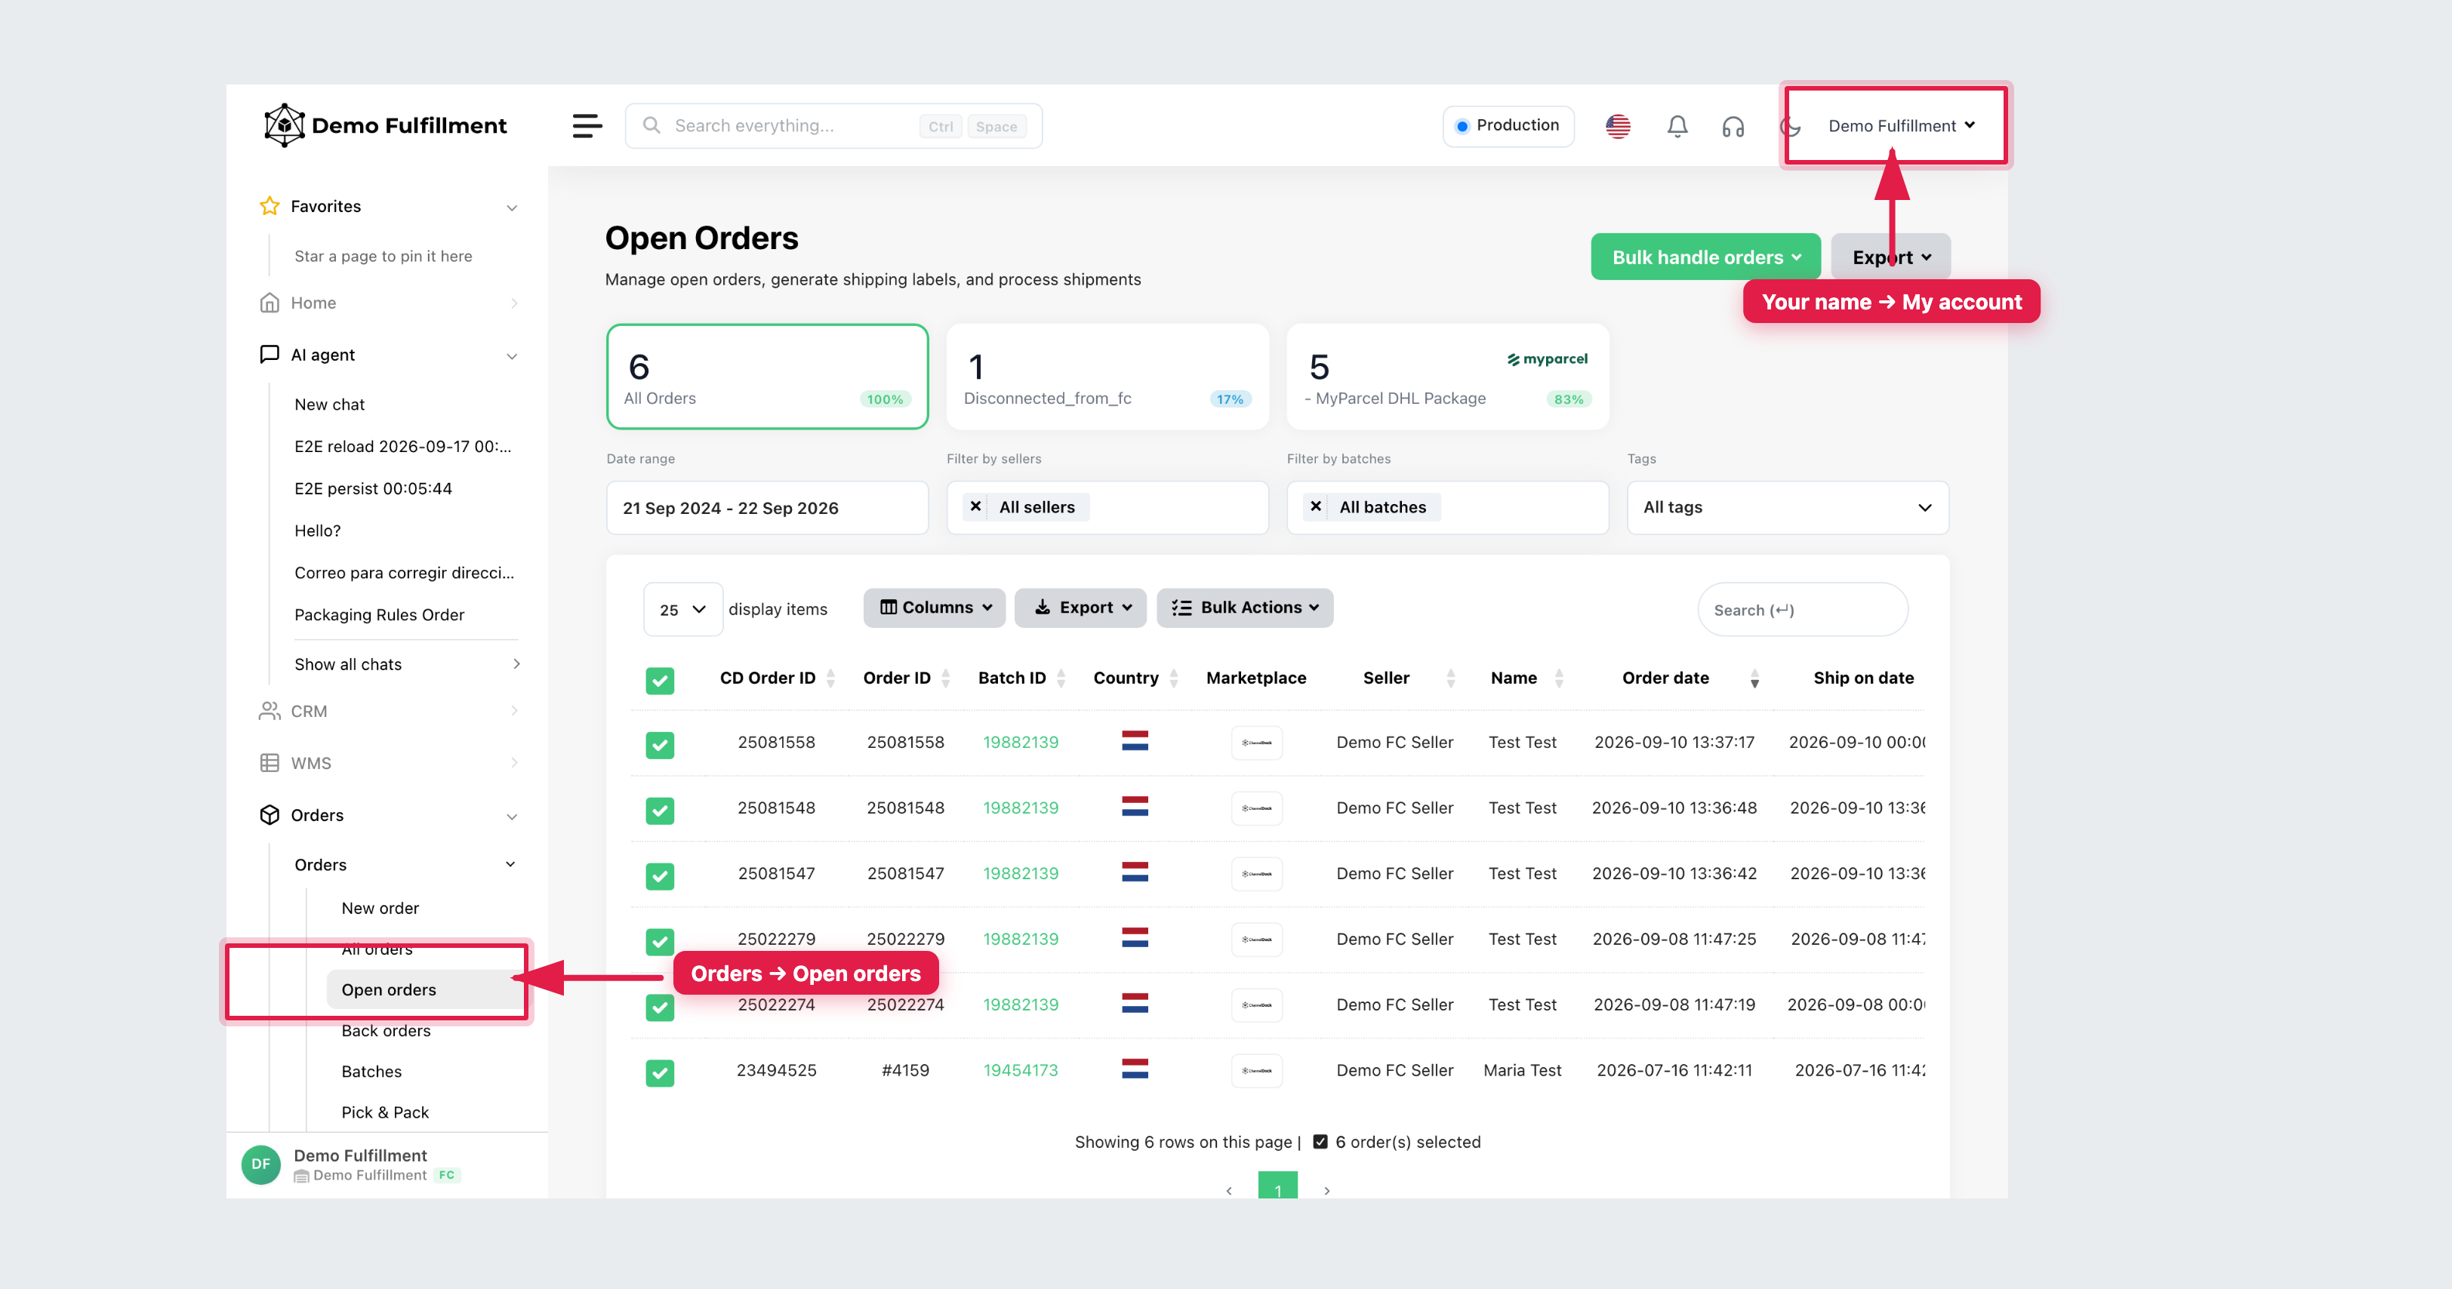Screen dimensions: 2452x1289
Task: Click the DF avatar in sidebar footer
Action: pyautogui.click(x=260, y=1164)
